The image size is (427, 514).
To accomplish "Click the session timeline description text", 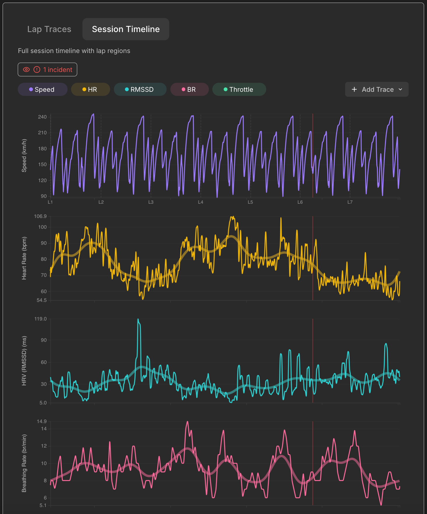I will coord(74,51).
